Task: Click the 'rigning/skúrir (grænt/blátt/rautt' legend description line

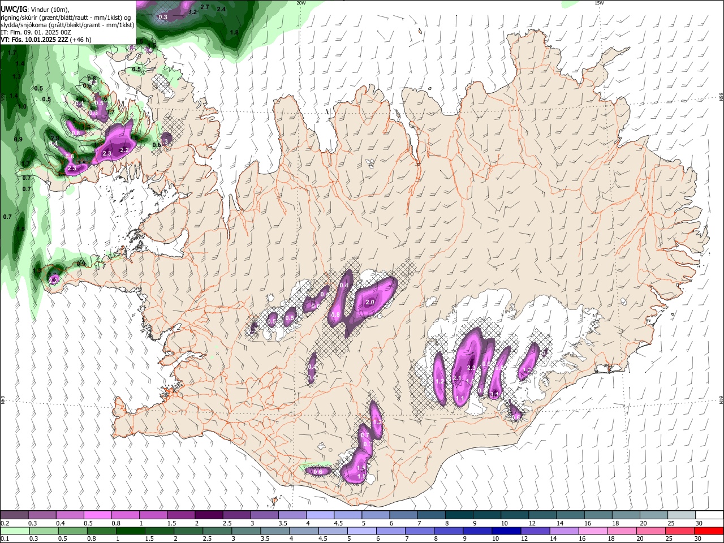Action: [66, 18]
